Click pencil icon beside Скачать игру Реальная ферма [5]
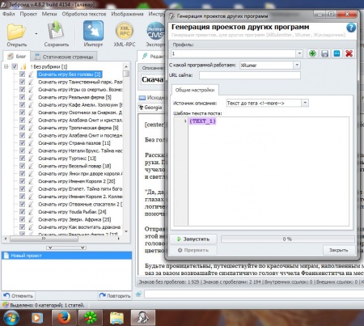Viewport: 364px width, 326px height. (x=31, y=97)
